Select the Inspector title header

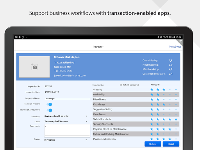[98, 46]
